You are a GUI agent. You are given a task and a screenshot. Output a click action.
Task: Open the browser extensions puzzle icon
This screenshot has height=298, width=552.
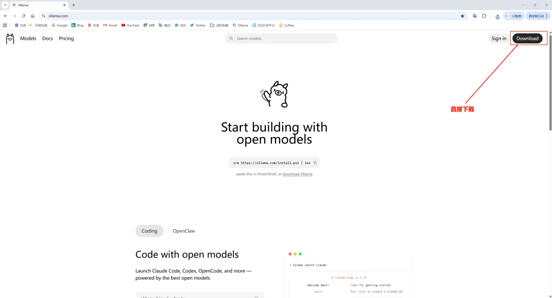point(484,16)
